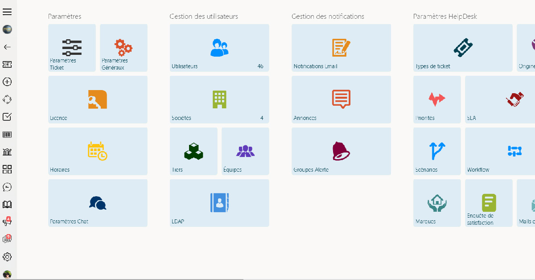Viewport: 535px width, 280px height.
Task: Open Notifications Email tile
Action: tap(341, 48)
